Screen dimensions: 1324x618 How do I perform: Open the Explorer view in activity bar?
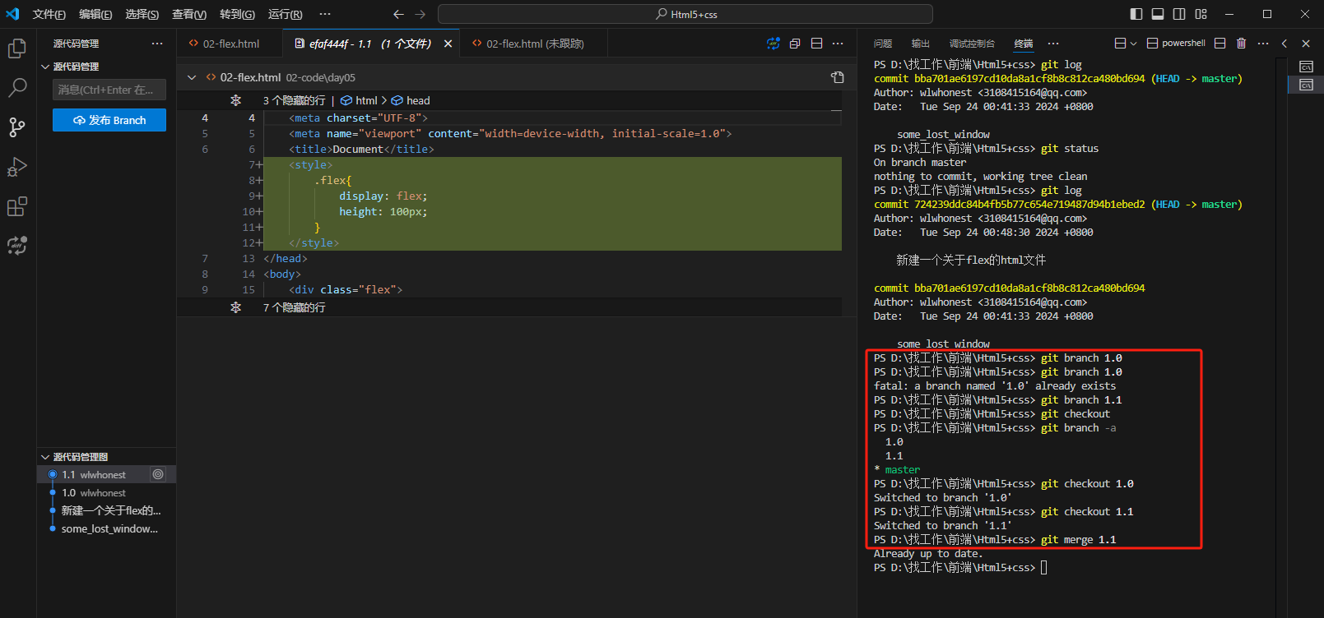tap(17, 48)
